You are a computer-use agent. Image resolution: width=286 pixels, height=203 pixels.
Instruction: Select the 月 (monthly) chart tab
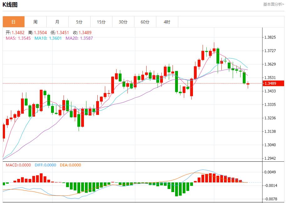pyautogui.click(x=57, y=22)
